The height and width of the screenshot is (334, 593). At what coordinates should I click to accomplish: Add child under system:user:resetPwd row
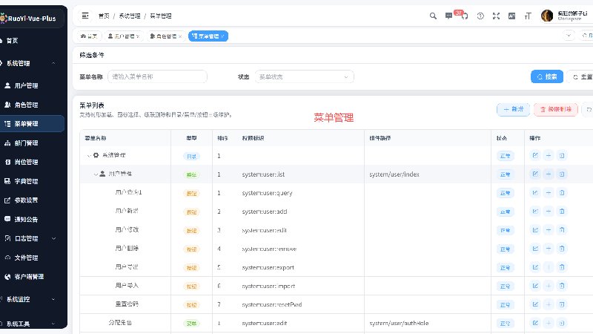pyautogui.click(x=549, y=304)
